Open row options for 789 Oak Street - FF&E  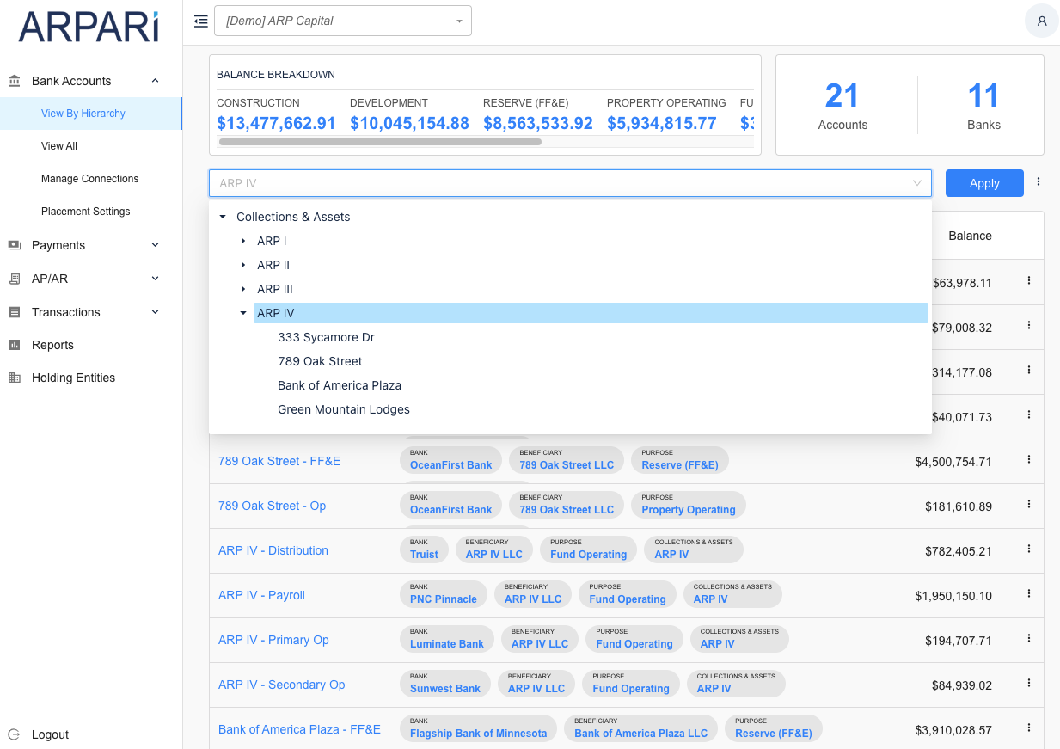coord(1028,459)
